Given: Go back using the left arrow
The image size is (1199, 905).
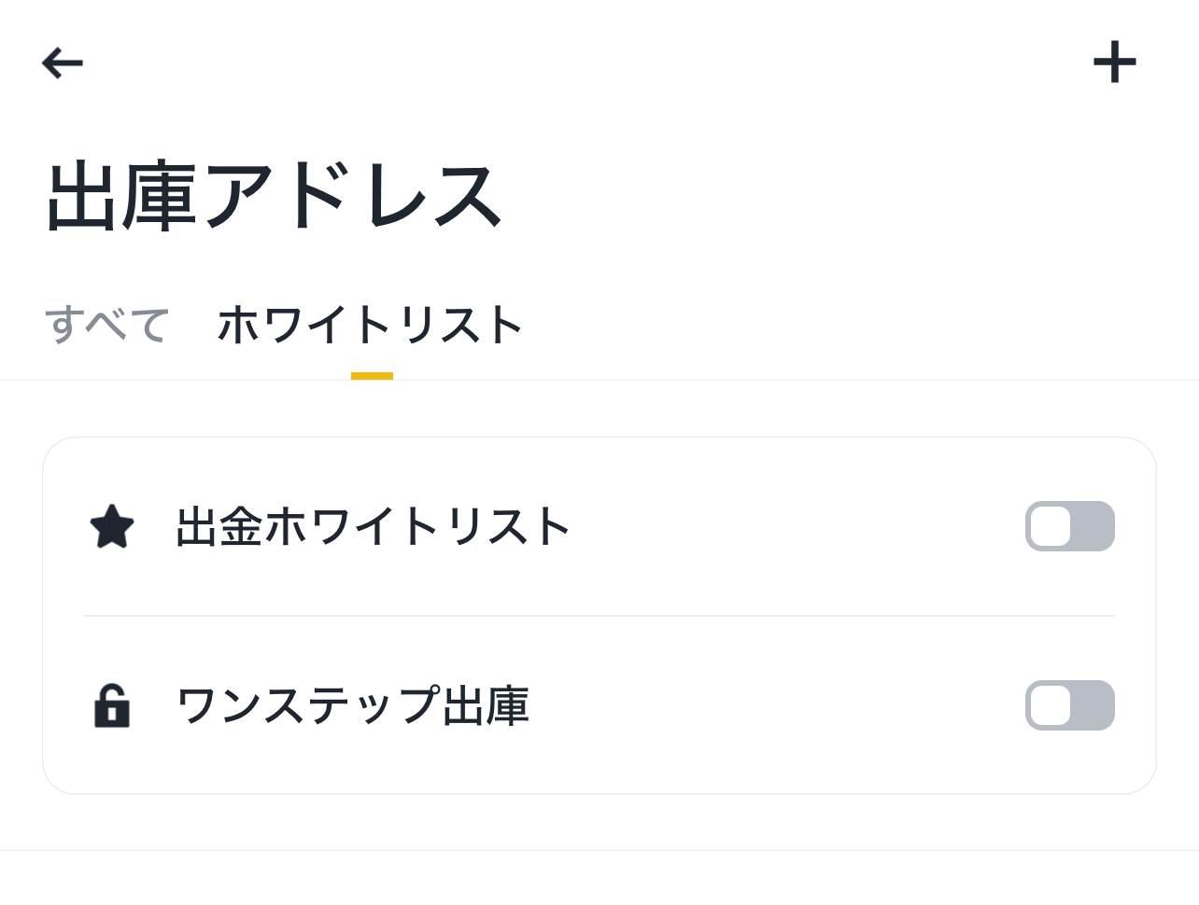Looking at the screenshot, I should pos(63,63).
